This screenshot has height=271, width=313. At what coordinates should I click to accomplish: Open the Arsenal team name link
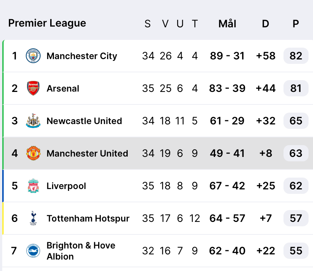pos(63,89)
